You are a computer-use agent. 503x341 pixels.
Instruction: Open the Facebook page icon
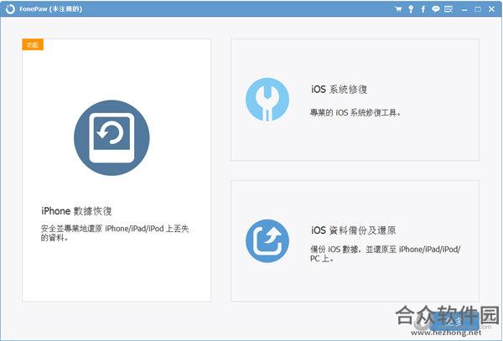[423, 9]
